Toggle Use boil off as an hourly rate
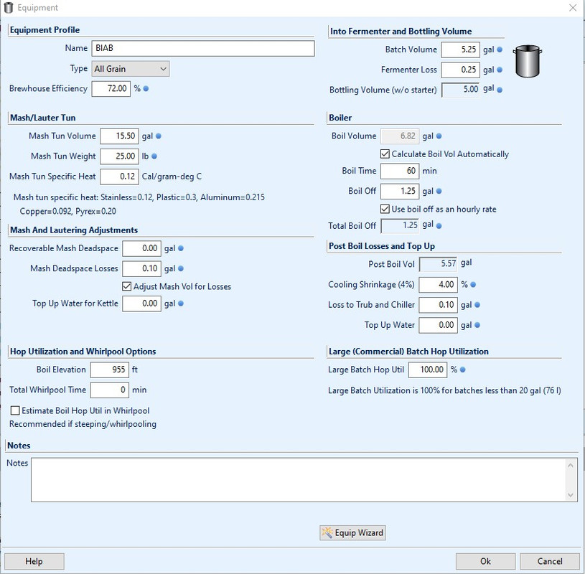Viewport: 585px width, 574px height. point(385,209)
